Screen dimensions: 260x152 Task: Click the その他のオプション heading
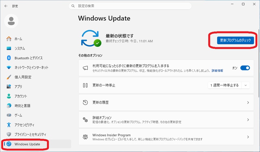click(x=90, y=55)
